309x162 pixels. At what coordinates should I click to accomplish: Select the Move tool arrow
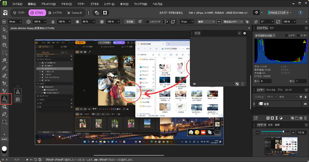4,30
